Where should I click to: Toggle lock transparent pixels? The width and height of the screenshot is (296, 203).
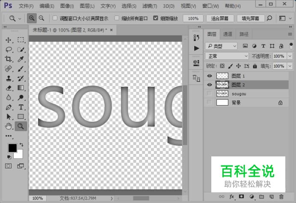tap(222, 66)
